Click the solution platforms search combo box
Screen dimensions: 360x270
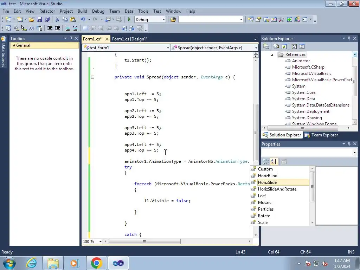click(x=211, y=20)
